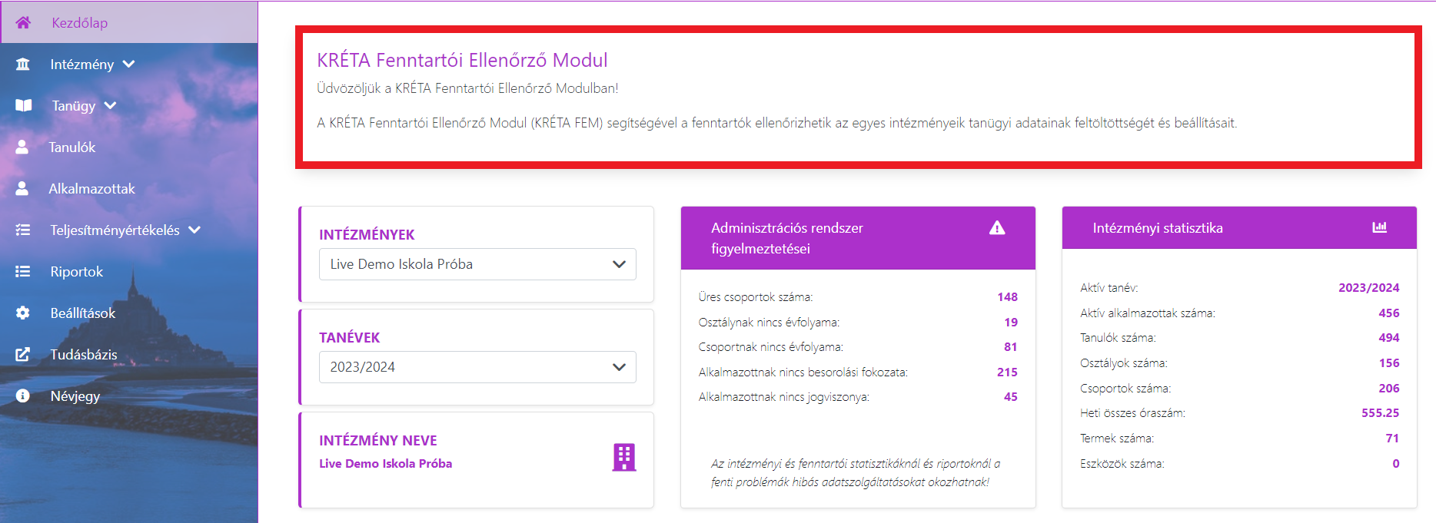The height and width of the screenshot is (523, 1436).
Task: Click the list icon beside Riportok
Action: click(x=23, y=271)
